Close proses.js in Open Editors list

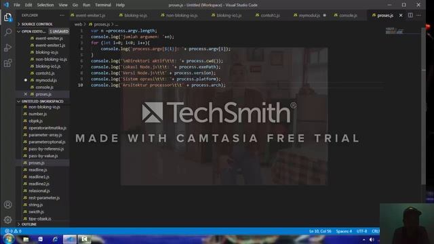(x=26, y=94)
